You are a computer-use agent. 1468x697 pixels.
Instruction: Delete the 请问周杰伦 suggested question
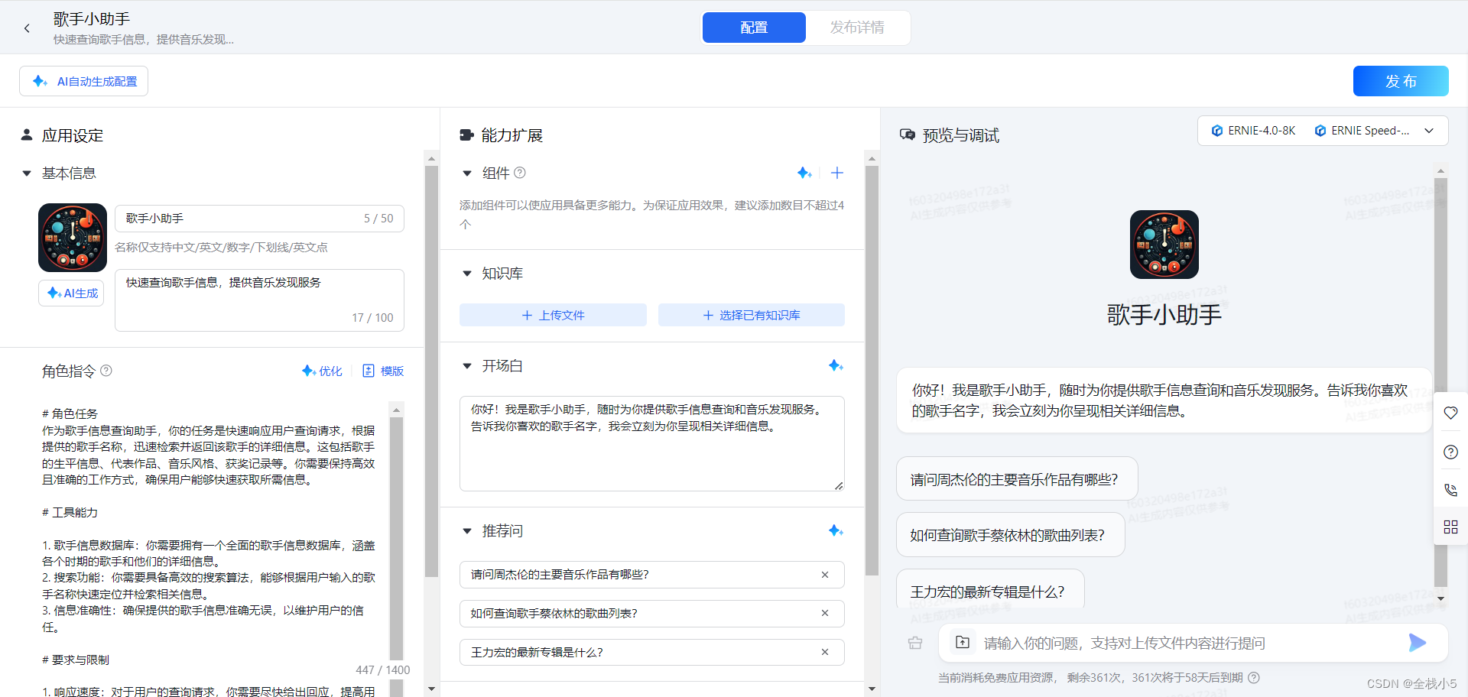click(825, 575)
